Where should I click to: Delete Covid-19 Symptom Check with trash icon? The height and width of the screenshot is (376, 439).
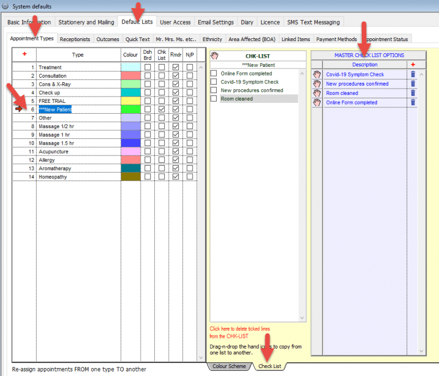click(x=413, y=74)
